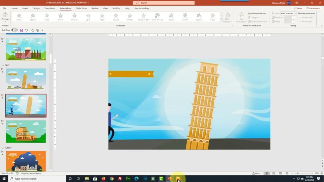324x182 pixels.
Task: Click the Preview animation star icon
Action: pos(5,15)
